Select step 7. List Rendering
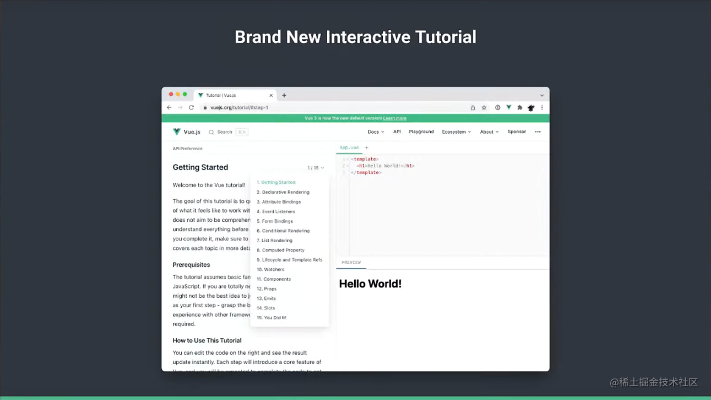 coord(274,240)
